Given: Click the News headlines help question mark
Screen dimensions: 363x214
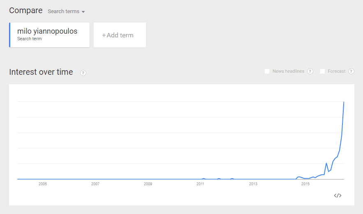Looking at the screenshot, I should [310, 71].
